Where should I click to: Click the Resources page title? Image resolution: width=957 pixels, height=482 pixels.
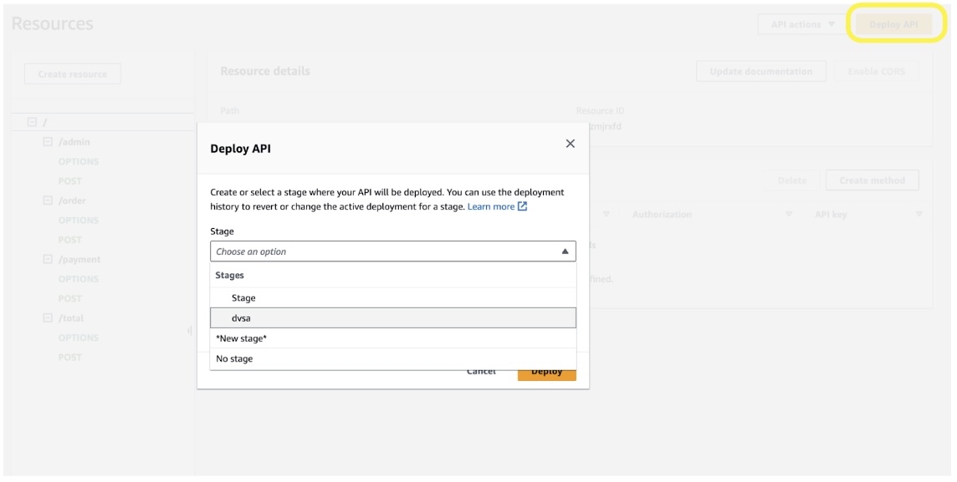(x=53, y=23)
